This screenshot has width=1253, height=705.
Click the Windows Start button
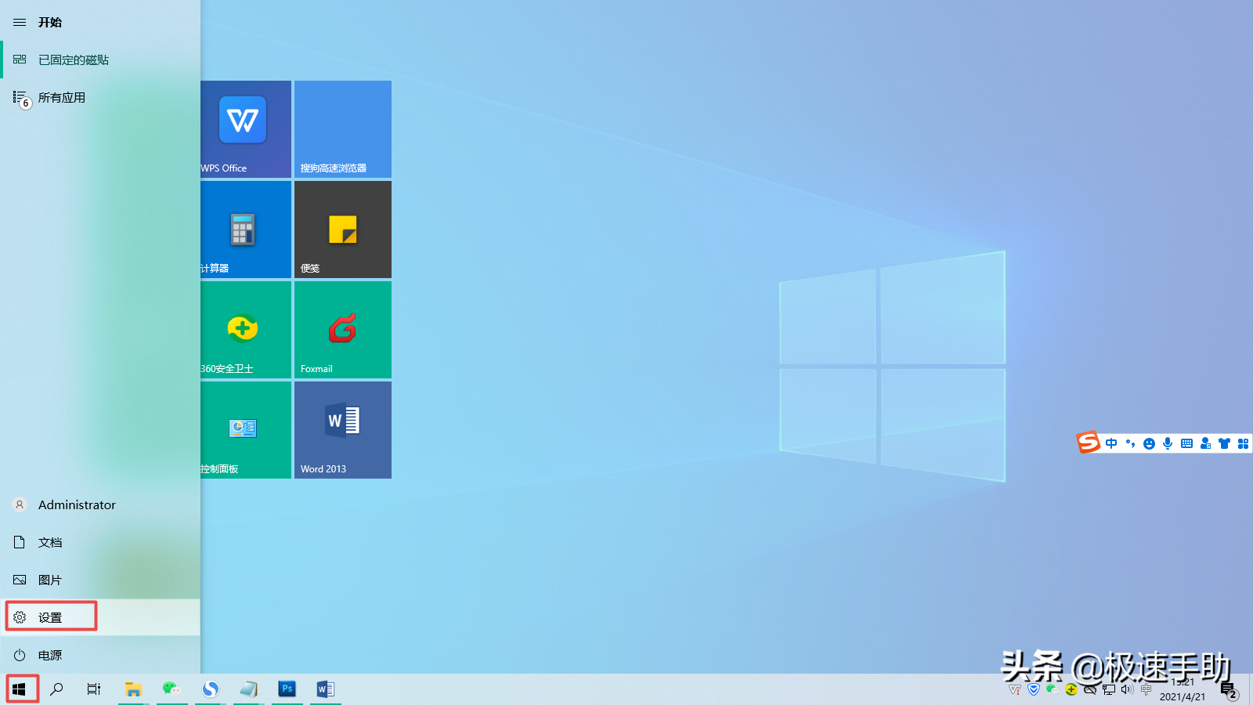20,689
